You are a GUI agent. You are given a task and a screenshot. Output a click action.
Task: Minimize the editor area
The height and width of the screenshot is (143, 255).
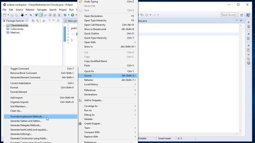coord(237,20)
